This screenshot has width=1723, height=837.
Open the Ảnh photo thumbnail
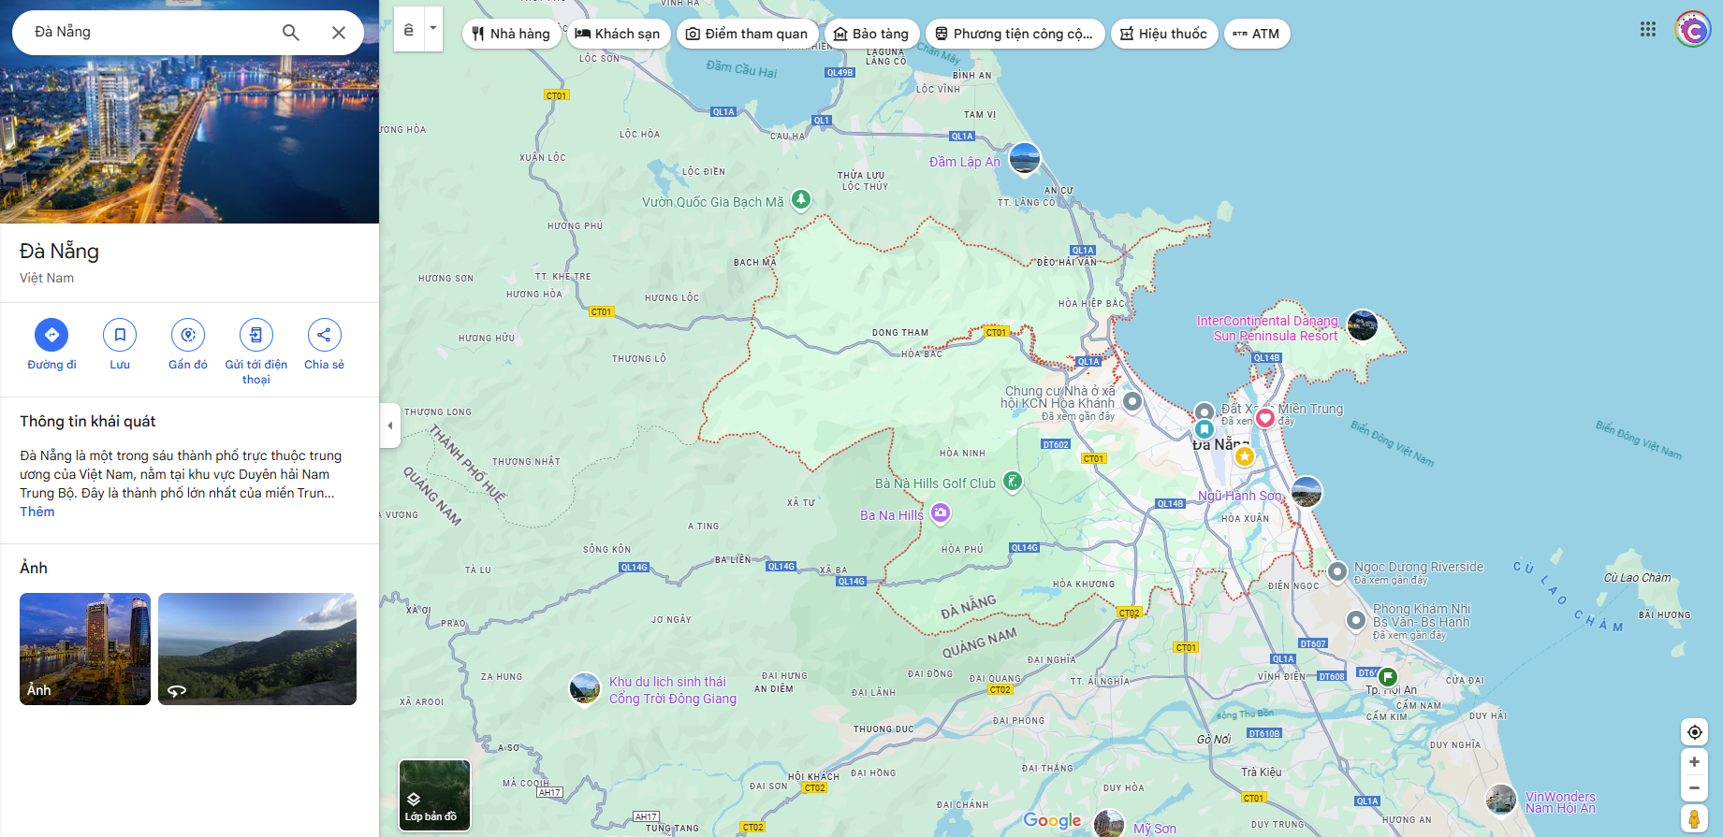[x=85, y=649]
